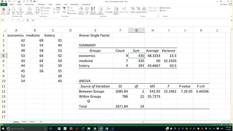233x131 pixels.
Task: Collapse the ribbon with the arrow
Action: 232,16
